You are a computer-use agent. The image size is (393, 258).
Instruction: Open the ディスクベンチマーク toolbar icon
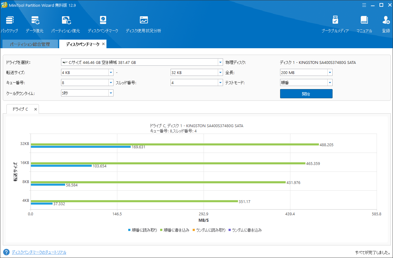[x=103, y=24]
